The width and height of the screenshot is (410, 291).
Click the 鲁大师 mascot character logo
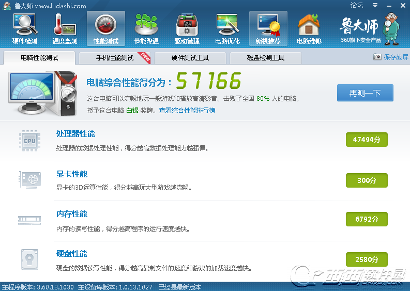point(391,29)
